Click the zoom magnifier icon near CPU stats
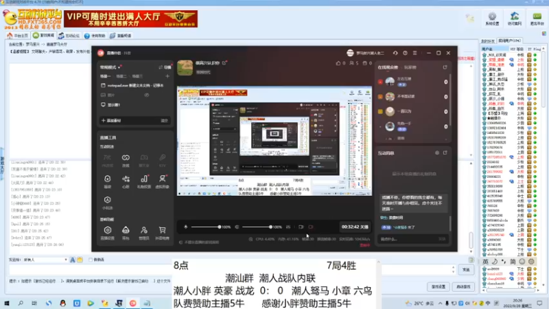The height and width of the screenshot is (309, 549). (250, 239)
